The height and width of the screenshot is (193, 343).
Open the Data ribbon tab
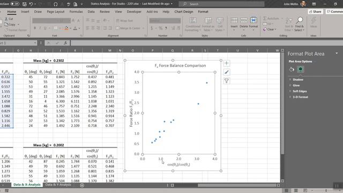coord(91,12)
